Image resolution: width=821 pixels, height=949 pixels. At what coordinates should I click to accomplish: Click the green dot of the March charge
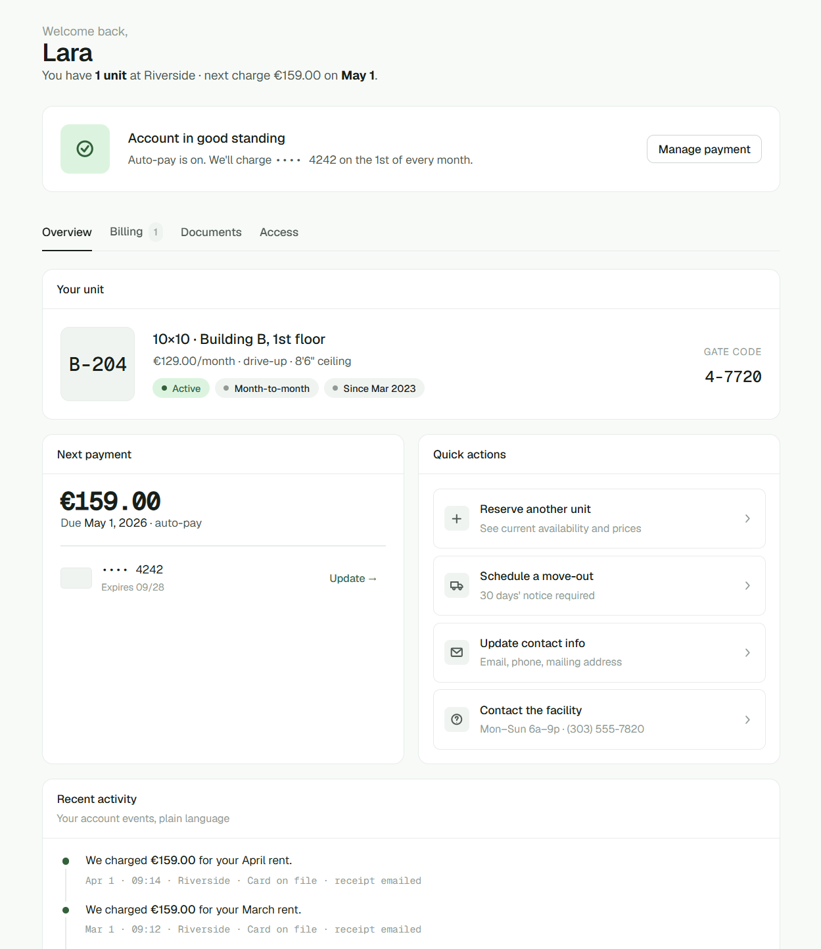click(66, 910)
